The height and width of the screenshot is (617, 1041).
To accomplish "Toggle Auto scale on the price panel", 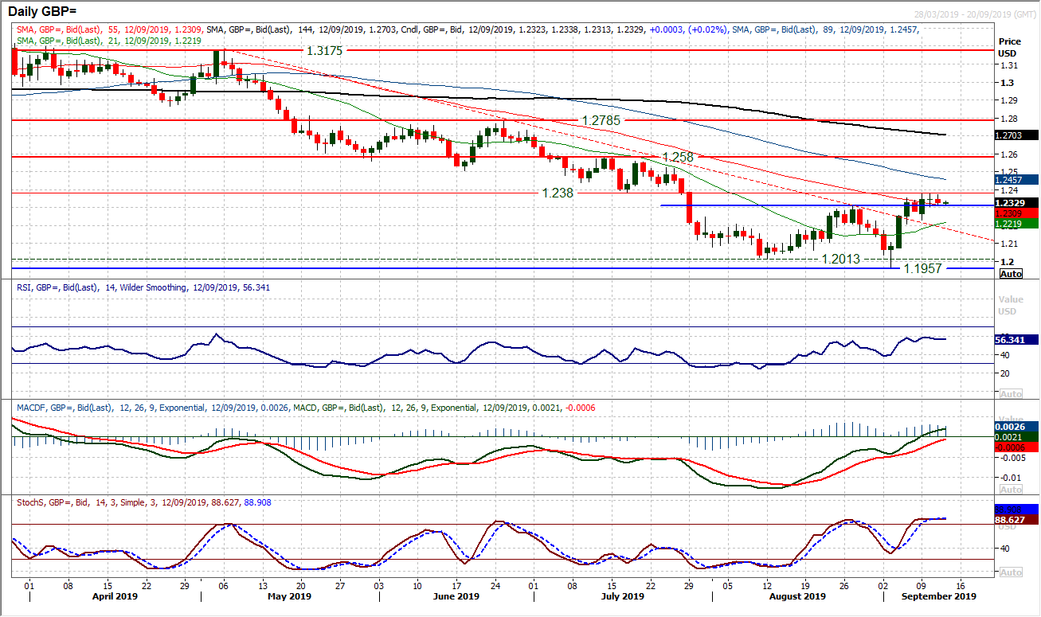I will [x=1010, y=274].
